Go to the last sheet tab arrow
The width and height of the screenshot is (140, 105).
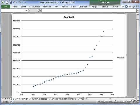[x=10, y=99]
